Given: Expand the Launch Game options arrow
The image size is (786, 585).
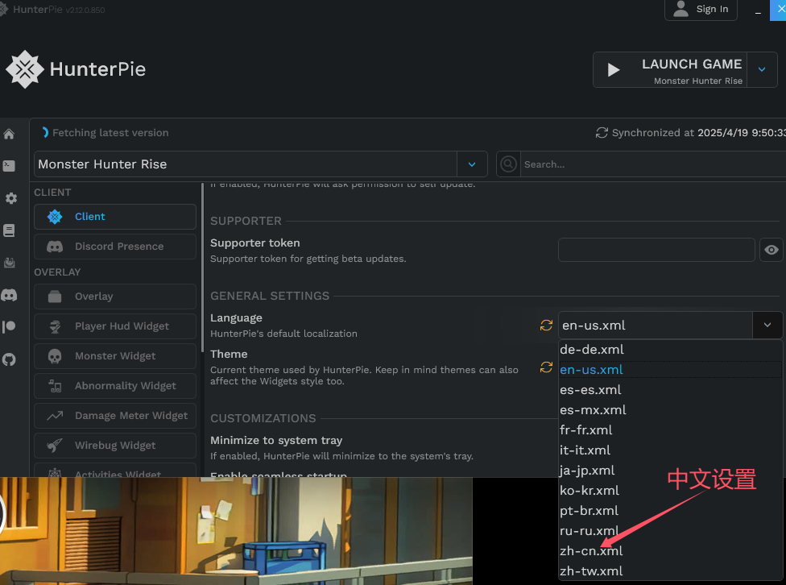Looking at the screenshot, I should click(762, 70).
